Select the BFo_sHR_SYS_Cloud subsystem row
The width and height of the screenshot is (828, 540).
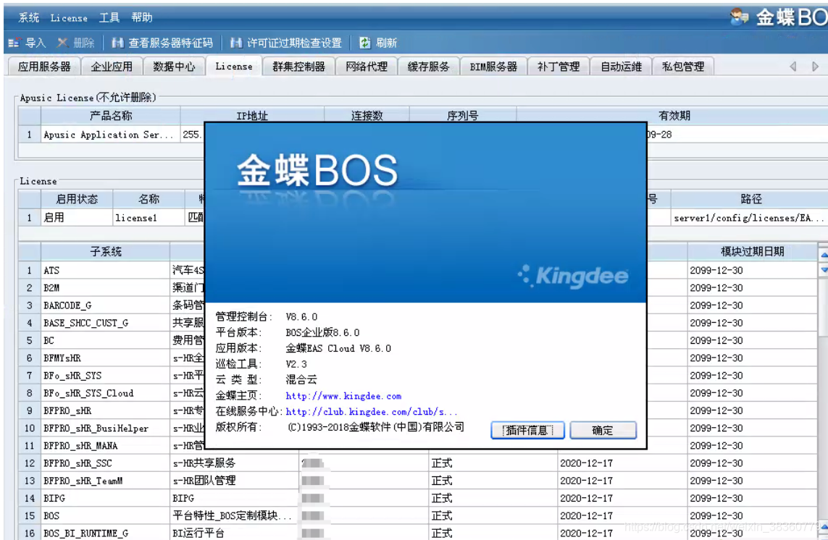point(105,393)
